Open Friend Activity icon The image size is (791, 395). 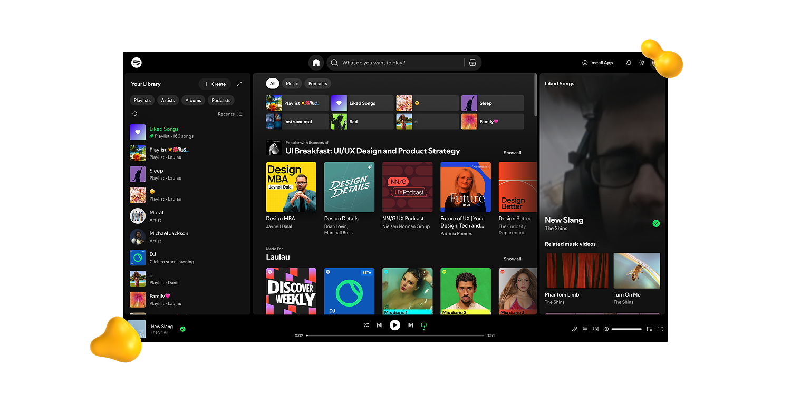642,63
